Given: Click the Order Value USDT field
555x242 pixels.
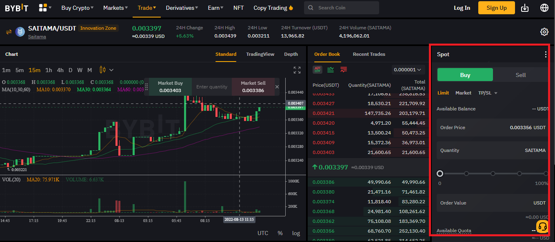Looking at the screenshot, I should pyautogui.click(x=493, y=203).
